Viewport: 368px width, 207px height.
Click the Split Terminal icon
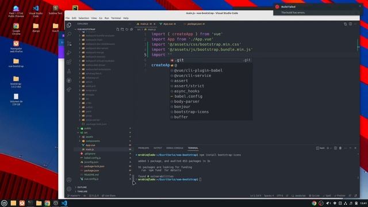[x=335, y=148]
